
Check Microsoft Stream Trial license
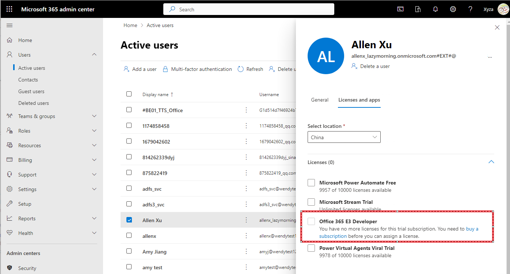pyautogui.click(x=311, y=202)
